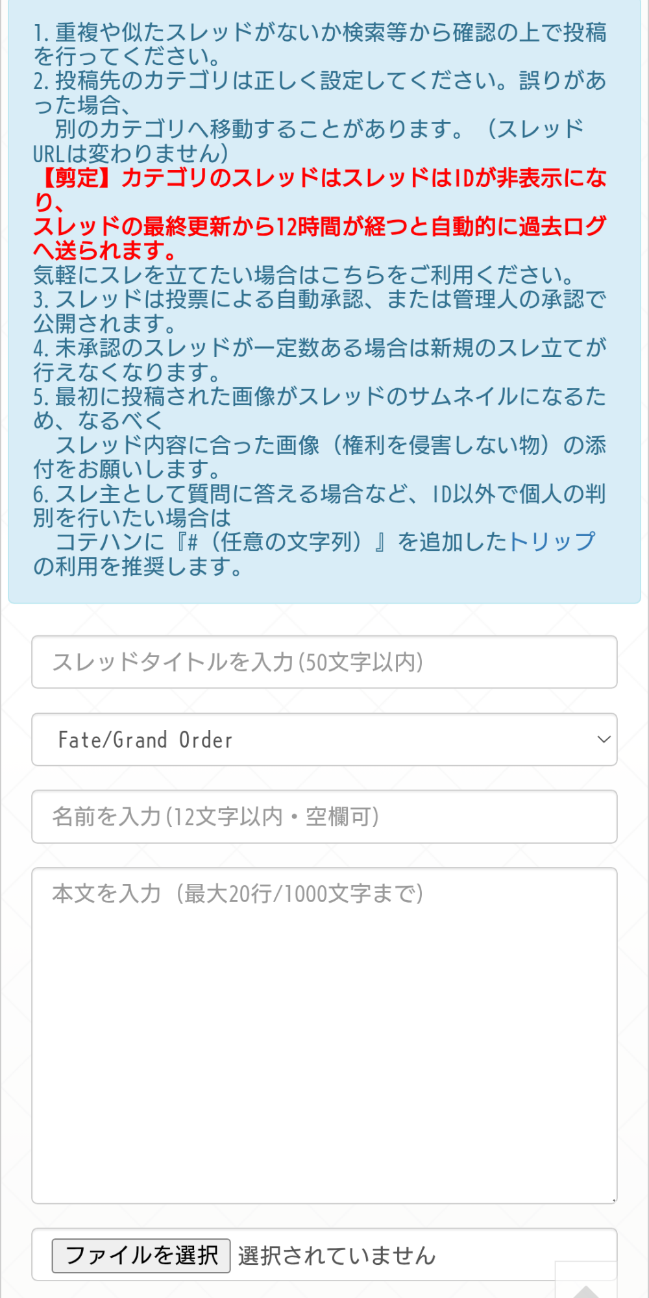This screenshot has width=649, height=1298.
Task: Click the 選択されていません file status text
Action: tap(336, 1256)
